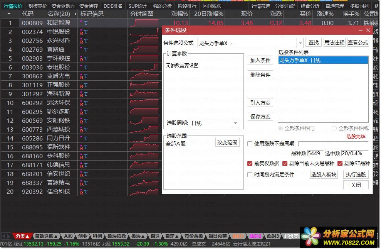Toggle 前复权数据 checkbox
This screenshot has height=249, width=381.
[x=250, y=164]
